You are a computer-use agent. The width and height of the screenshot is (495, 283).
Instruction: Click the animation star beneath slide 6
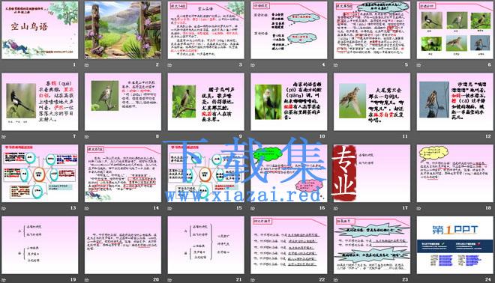[419, 65]
